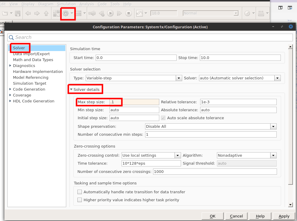Open the dropdown arrow beside Data Inspector icon
The height and width of the screenshot is (221, 297).
pos(146,13)
